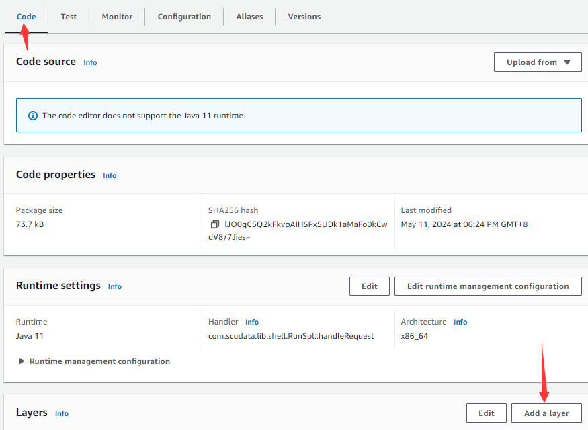Image resolution: width=588 pixels, height=430 pixels.
Task: Switch to the Test tab
Action: point(69,17)
